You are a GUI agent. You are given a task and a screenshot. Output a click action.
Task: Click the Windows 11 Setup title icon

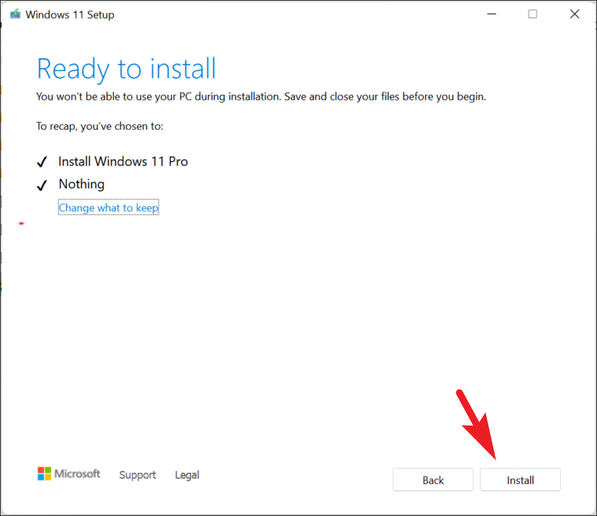pos(15,14)
